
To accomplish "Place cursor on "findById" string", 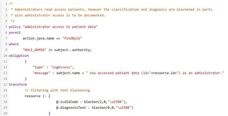I will (72, 38).
